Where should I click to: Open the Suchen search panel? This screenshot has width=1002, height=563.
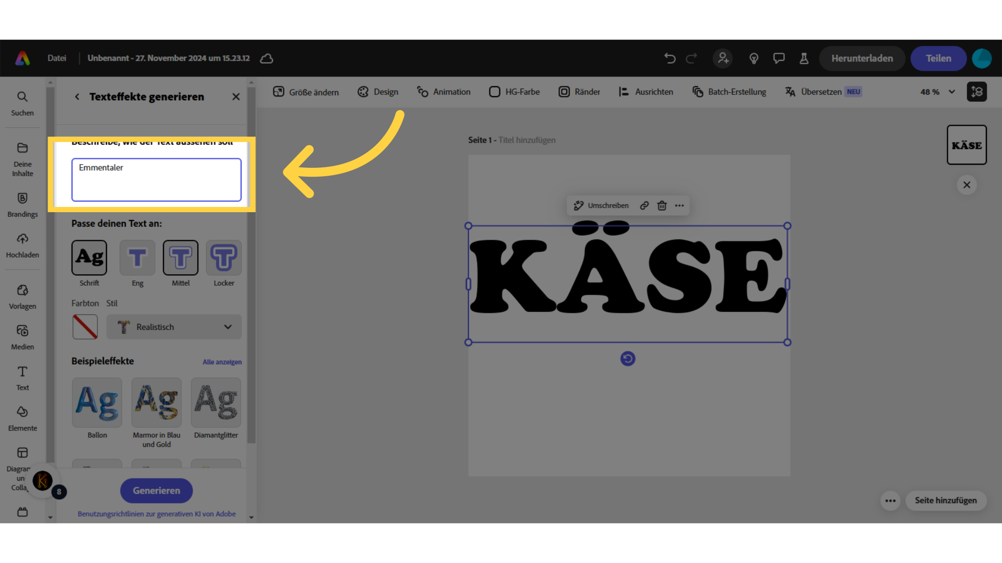(x=22, y=104)
